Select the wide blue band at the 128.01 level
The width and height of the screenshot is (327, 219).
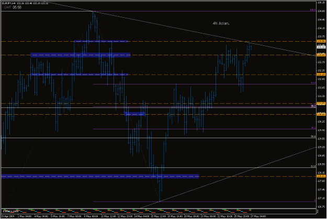click(100, 176)
